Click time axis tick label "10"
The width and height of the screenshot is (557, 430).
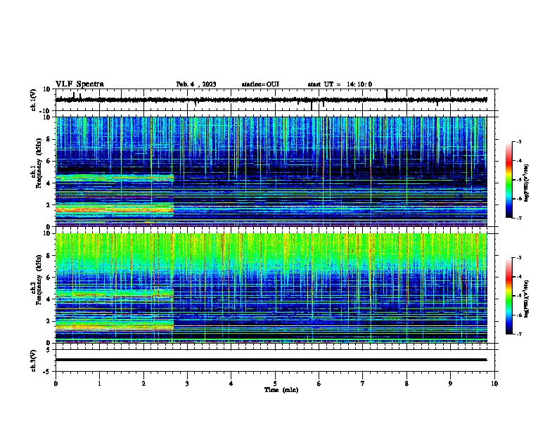494,384
